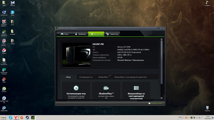Click the Origin taskbar icon

click(x=22, y=118)
